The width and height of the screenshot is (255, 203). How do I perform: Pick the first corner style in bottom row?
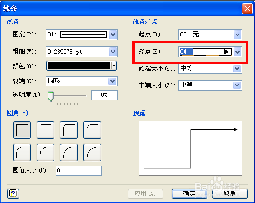[22, 153]
